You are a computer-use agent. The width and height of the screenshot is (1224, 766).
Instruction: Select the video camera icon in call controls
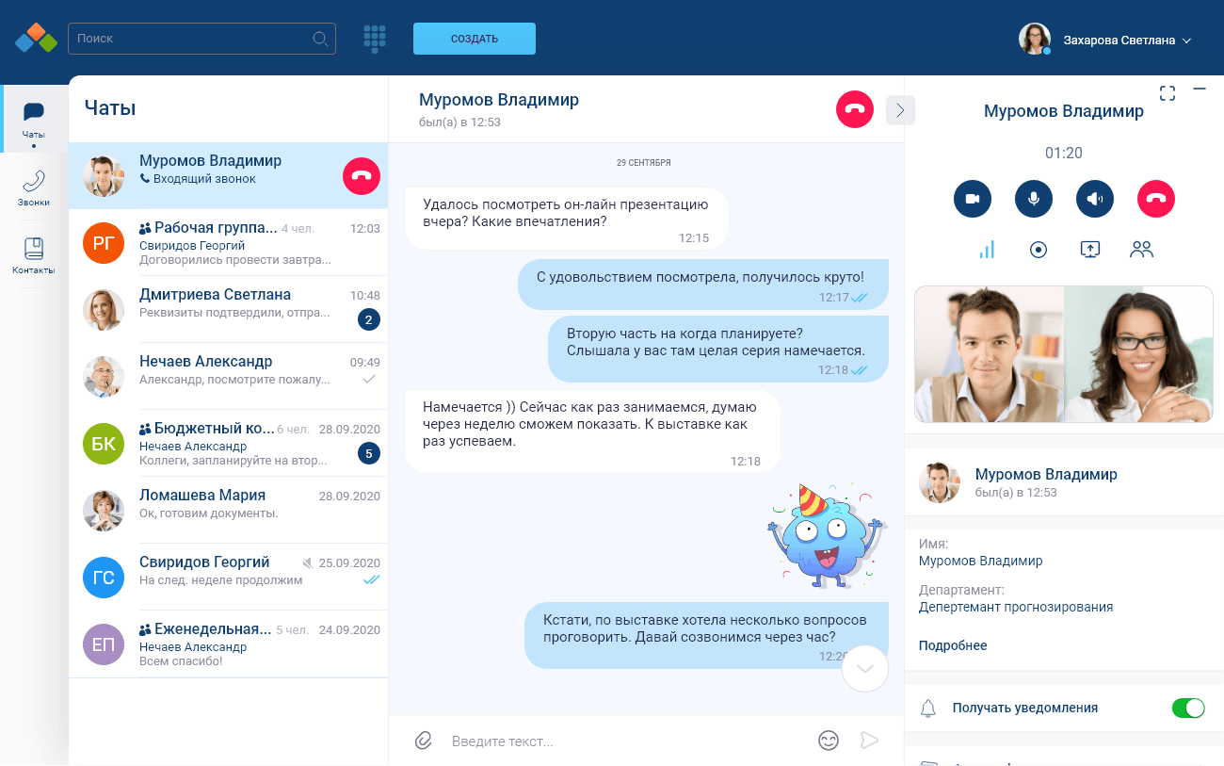pyautogui.click(x=972, y=199)
